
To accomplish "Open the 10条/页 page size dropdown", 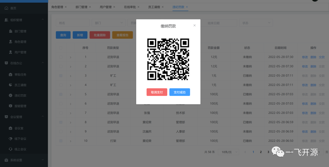I will (x=228, y=152).
